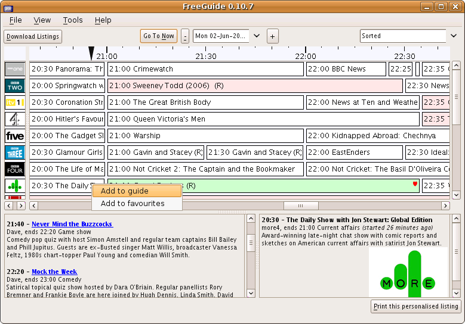The width and height of the screenshot is (465, 324).
Task: Click the red heart favourite marker
Action: (x=415, y=184)
